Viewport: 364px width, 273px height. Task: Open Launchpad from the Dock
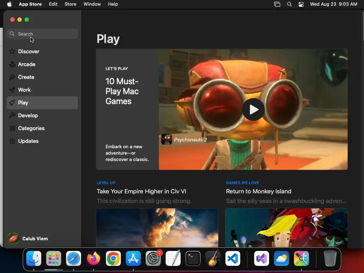54,258
